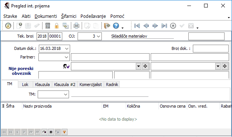Click the empty field right of Skladišče materialov

point(206,36)
